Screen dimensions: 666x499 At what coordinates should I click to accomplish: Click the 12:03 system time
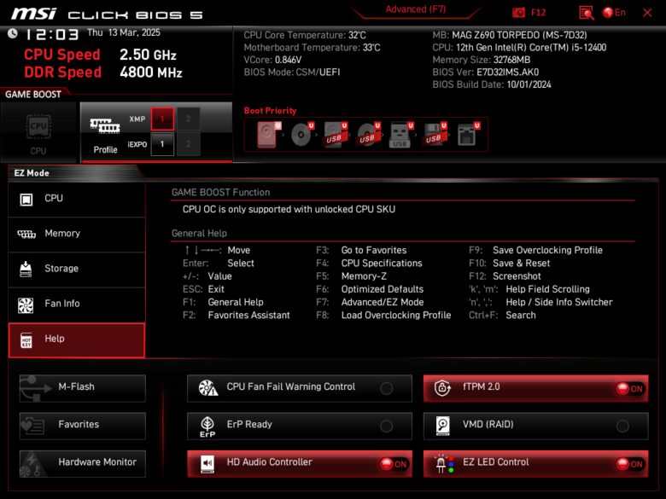point(52,34)
